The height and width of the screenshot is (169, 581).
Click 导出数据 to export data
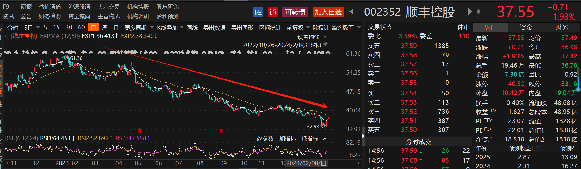(x=214, y=28)
